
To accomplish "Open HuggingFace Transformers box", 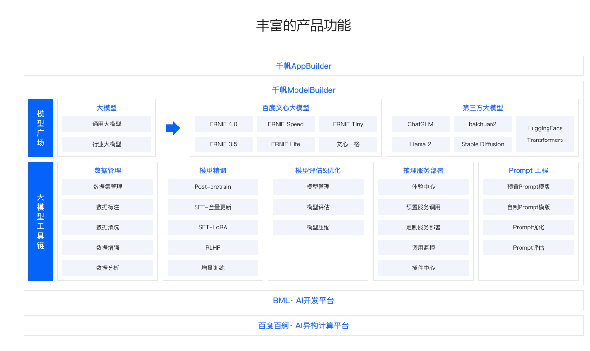I will pyautogui.click(x=545, y=134).
